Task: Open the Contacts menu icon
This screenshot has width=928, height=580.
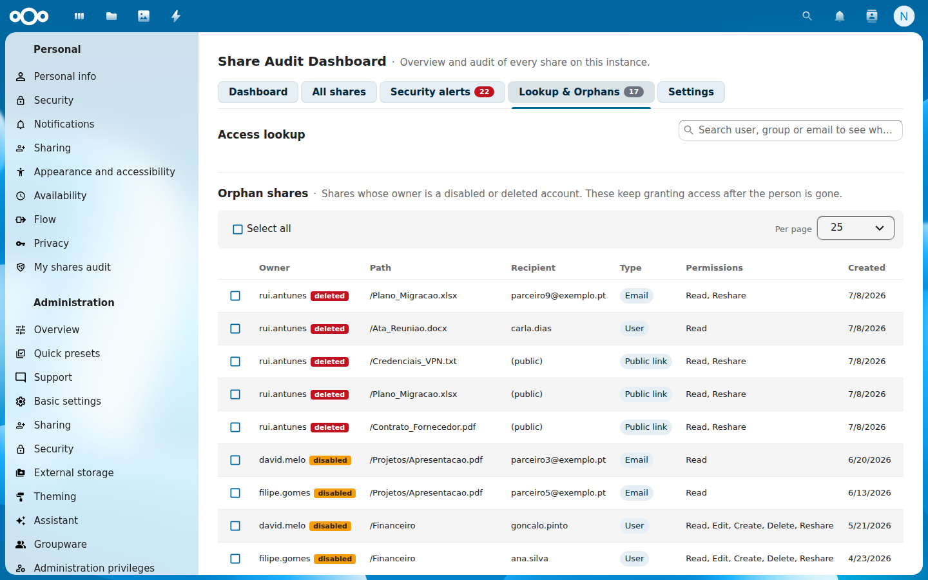Action: [871, 16]
